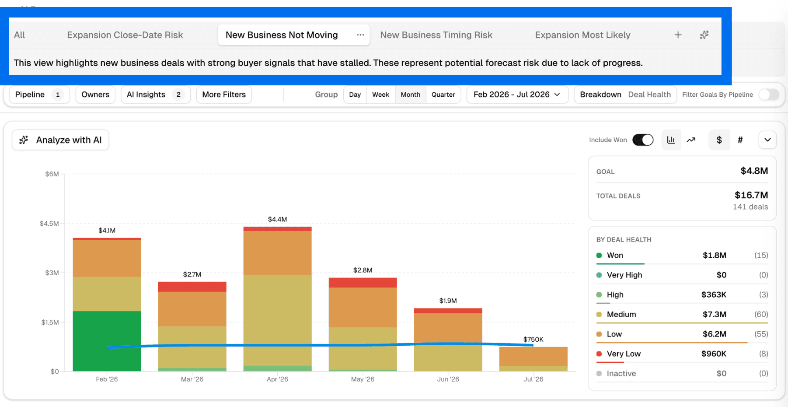
Task: Add a new AI Insights view
Action: click(x=678, y=35)
